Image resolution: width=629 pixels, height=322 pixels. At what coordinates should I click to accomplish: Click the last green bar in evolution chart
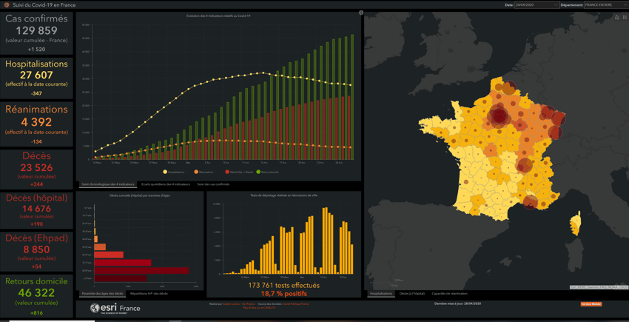tap(352, 97)
